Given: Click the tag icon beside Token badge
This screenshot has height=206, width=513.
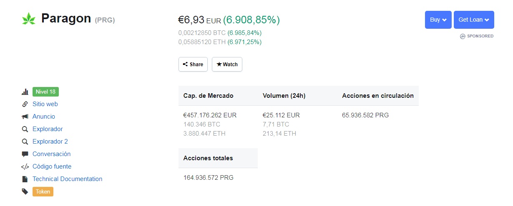Looking at the screenshot, I should click(25, 191).
